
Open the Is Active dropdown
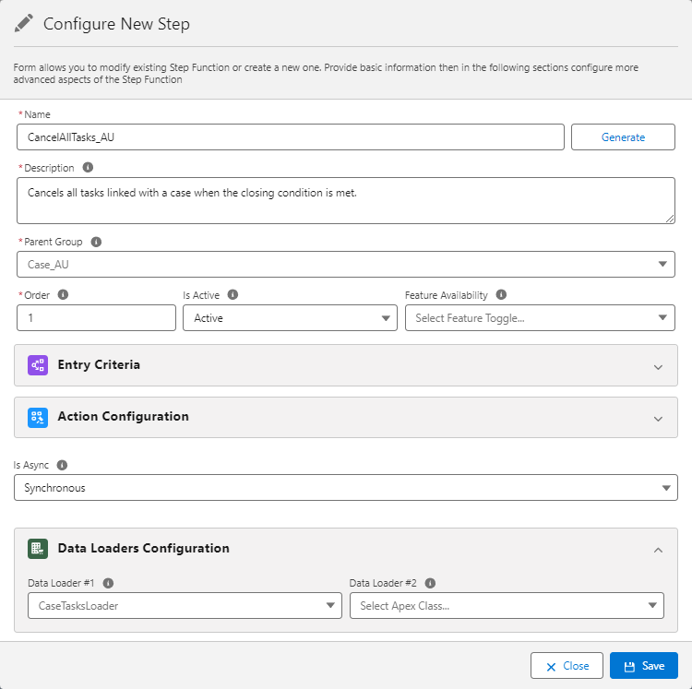click(x=290, y=317)
